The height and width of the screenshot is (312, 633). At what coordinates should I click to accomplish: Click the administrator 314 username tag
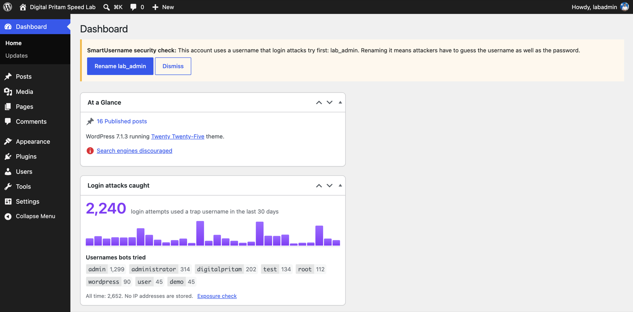click(161, 269)
